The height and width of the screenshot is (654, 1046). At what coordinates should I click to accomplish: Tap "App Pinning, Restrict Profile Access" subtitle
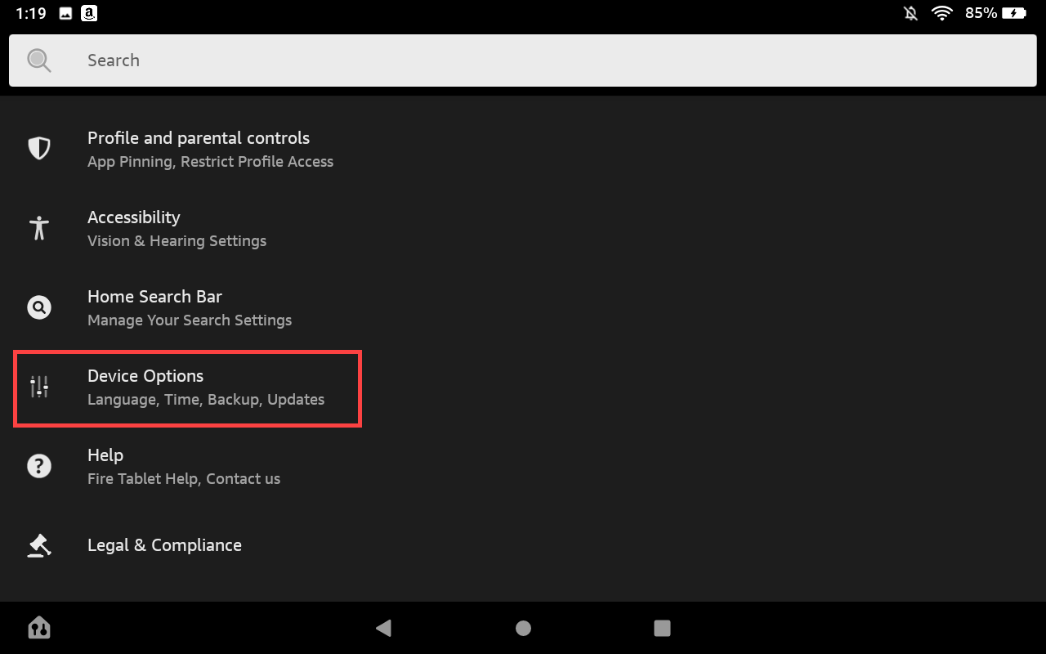210,162
